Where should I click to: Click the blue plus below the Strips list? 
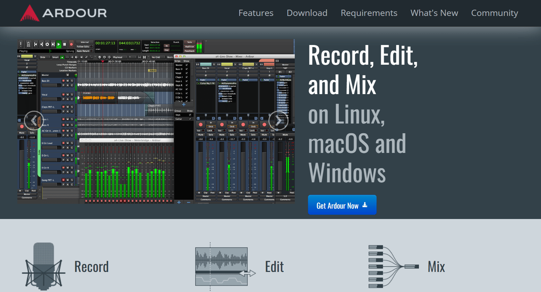coord(184,104)
